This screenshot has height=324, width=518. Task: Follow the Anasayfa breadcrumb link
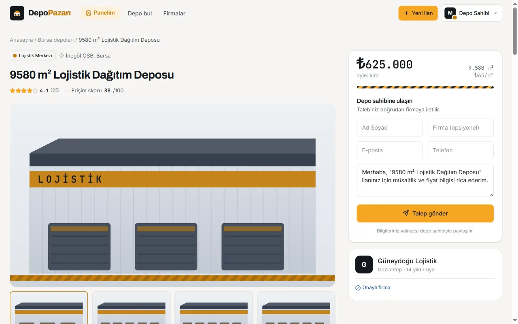point(21,40)
